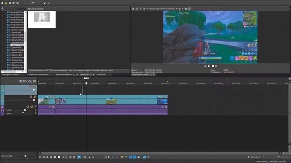Go to project start in the transport bar
This screenshot has height=163, width=291.
pos(63,157)
